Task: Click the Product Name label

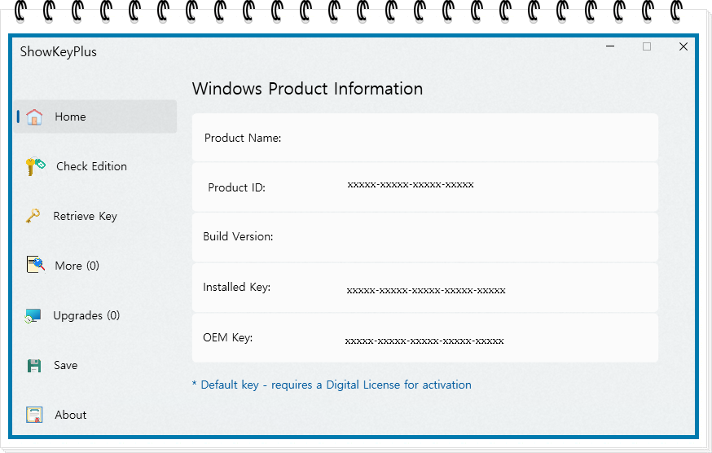Action: coord(243,139)
